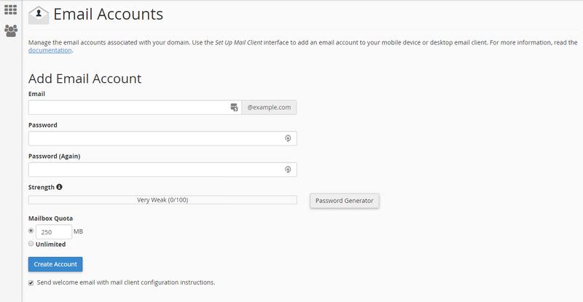
Task: Click the Strength info icon
Action: [59, 187]
